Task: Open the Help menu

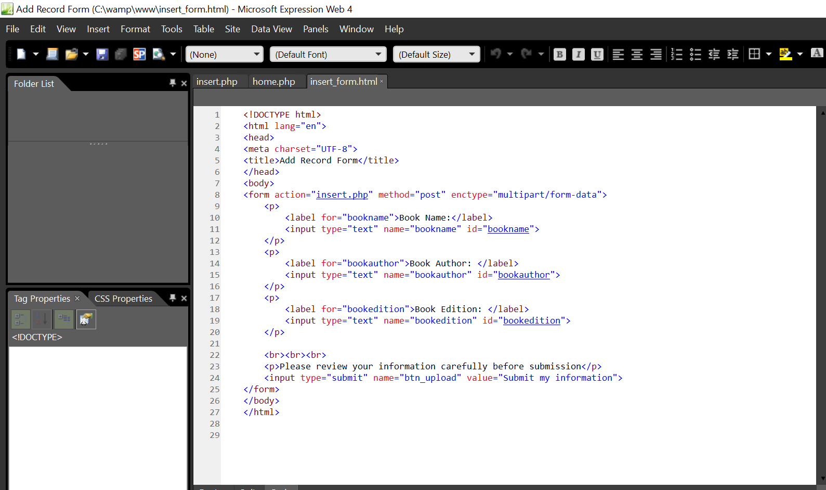Action: pyautogui.click(x=394, y=29)
